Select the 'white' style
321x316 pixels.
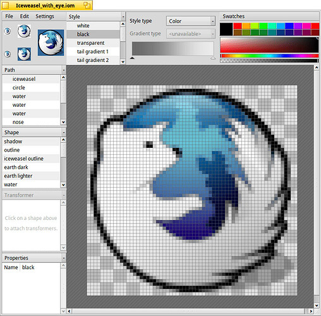pos(94,26)
